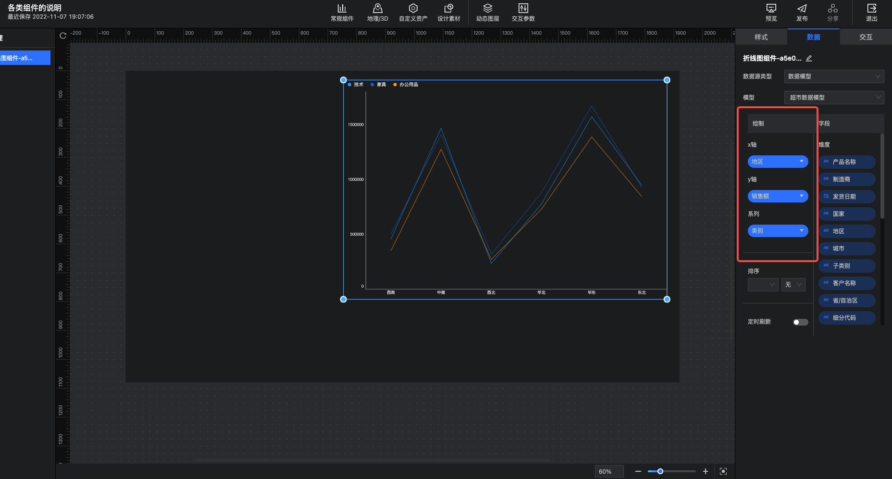Open 设计素材 design materials
This screenshot has width=892, height=479.
pyautogui.click(x=448, y=13)
